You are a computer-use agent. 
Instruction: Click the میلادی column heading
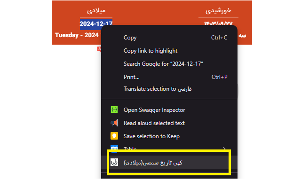(x=96, y=10)
